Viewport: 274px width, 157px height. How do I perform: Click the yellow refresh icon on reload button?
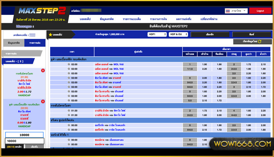click(259, 41)
